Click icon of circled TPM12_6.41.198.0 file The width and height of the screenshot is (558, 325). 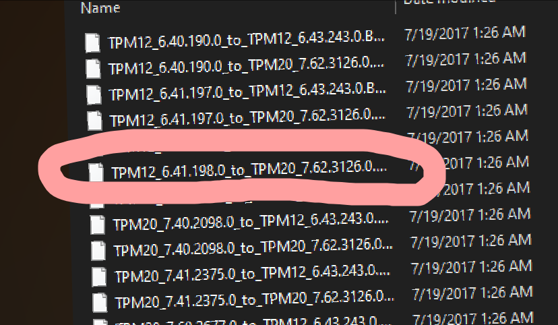coord(96,172)
